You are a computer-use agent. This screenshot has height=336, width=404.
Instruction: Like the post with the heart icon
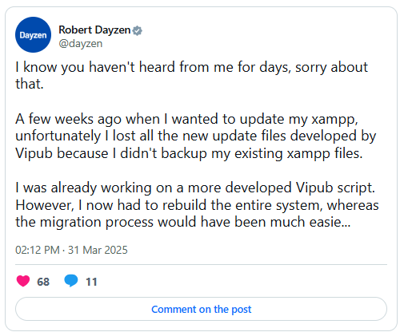click(23, 281)
